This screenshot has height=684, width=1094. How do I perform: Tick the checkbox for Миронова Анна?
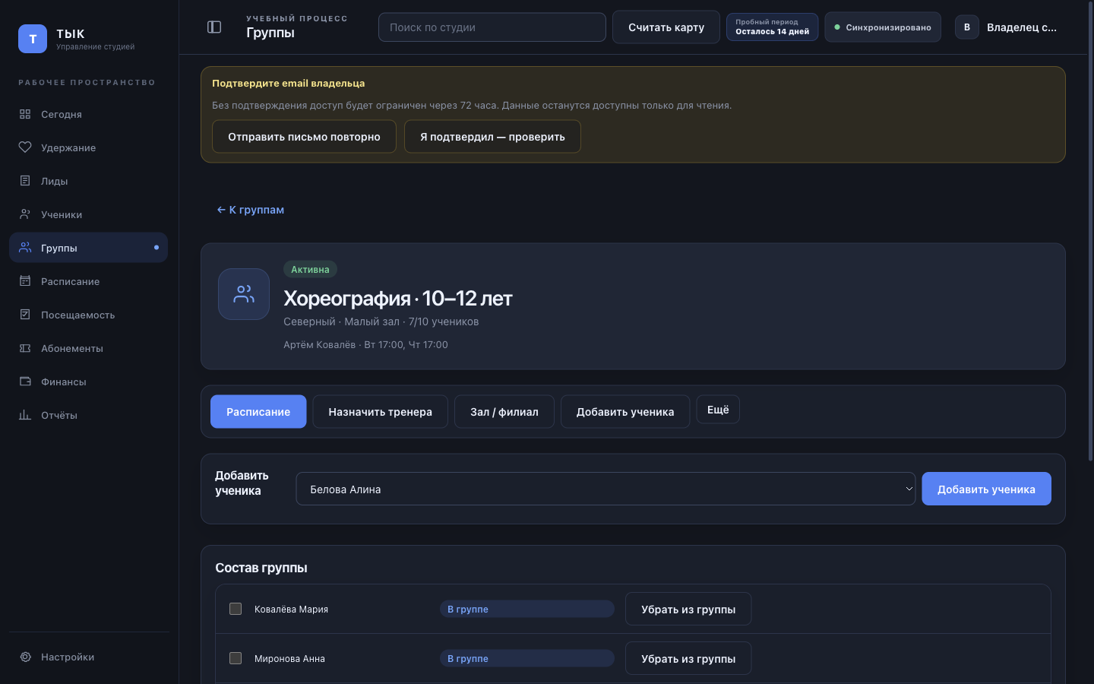(x=236, y=658)
